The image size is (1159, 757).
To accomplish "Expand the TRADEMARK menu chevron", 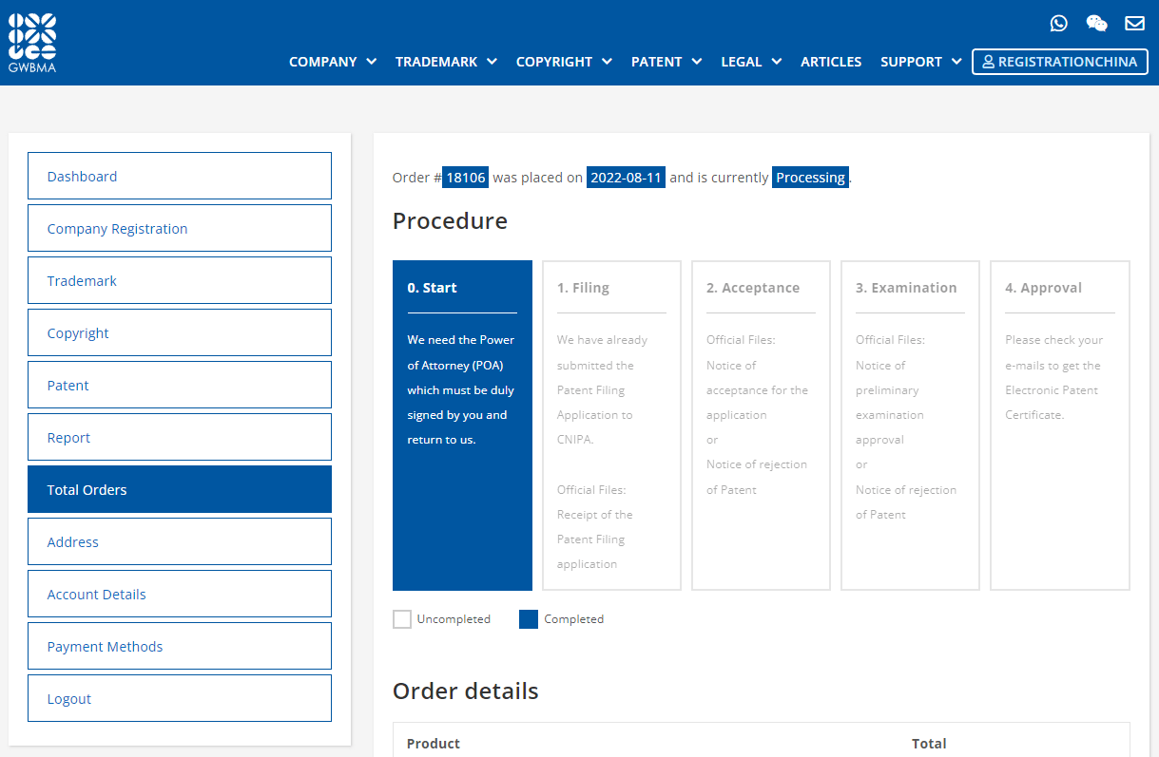I will point(492,62).
